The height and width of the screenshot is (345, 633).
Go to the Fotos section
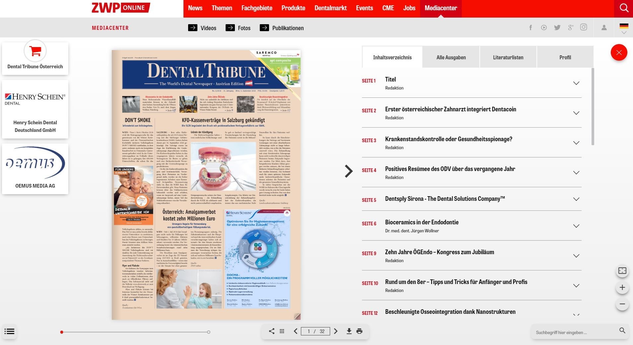click(238, 28)
